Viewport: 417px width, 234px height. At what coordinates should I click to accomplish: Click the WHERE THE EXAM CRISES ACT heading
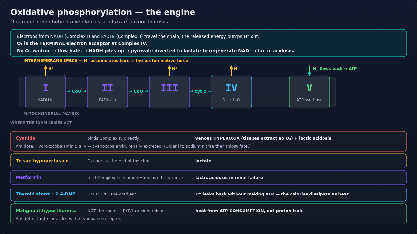point(41,123)
